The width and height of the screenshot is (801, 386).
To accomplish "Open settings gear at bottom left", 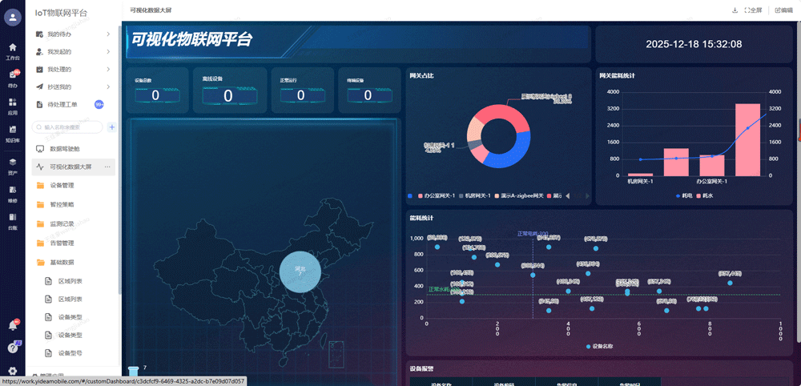I will [12, 371].
